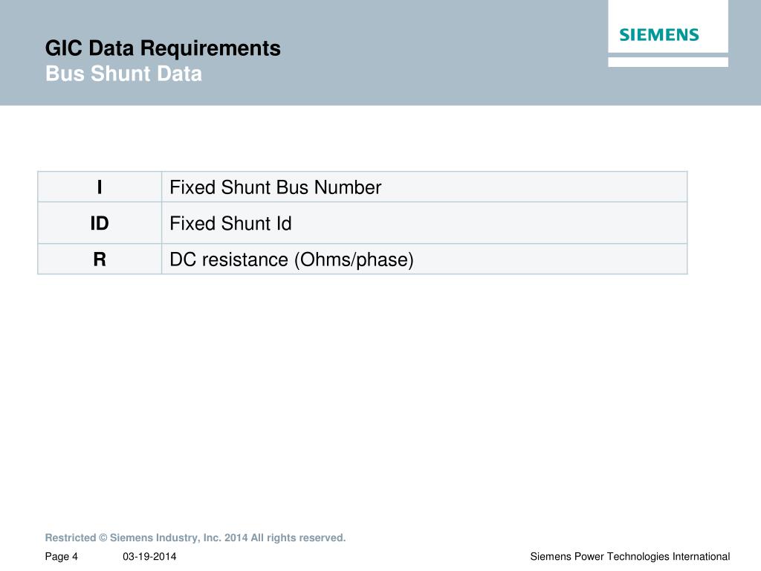Click table cell 'R'
The height and width of the screenshot is (571, 761).
100,259
